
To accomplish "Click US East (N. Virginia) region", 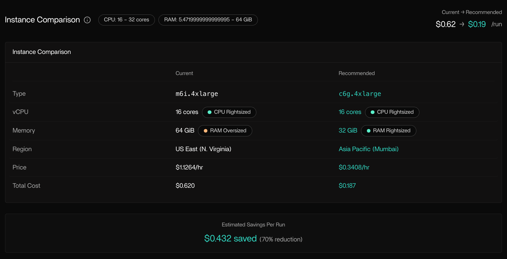I will [203, 149].
